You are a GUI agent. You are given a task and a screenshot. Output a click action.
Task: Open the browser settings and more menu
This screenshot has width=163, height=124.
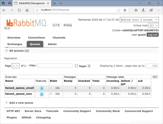coord(159,10)
